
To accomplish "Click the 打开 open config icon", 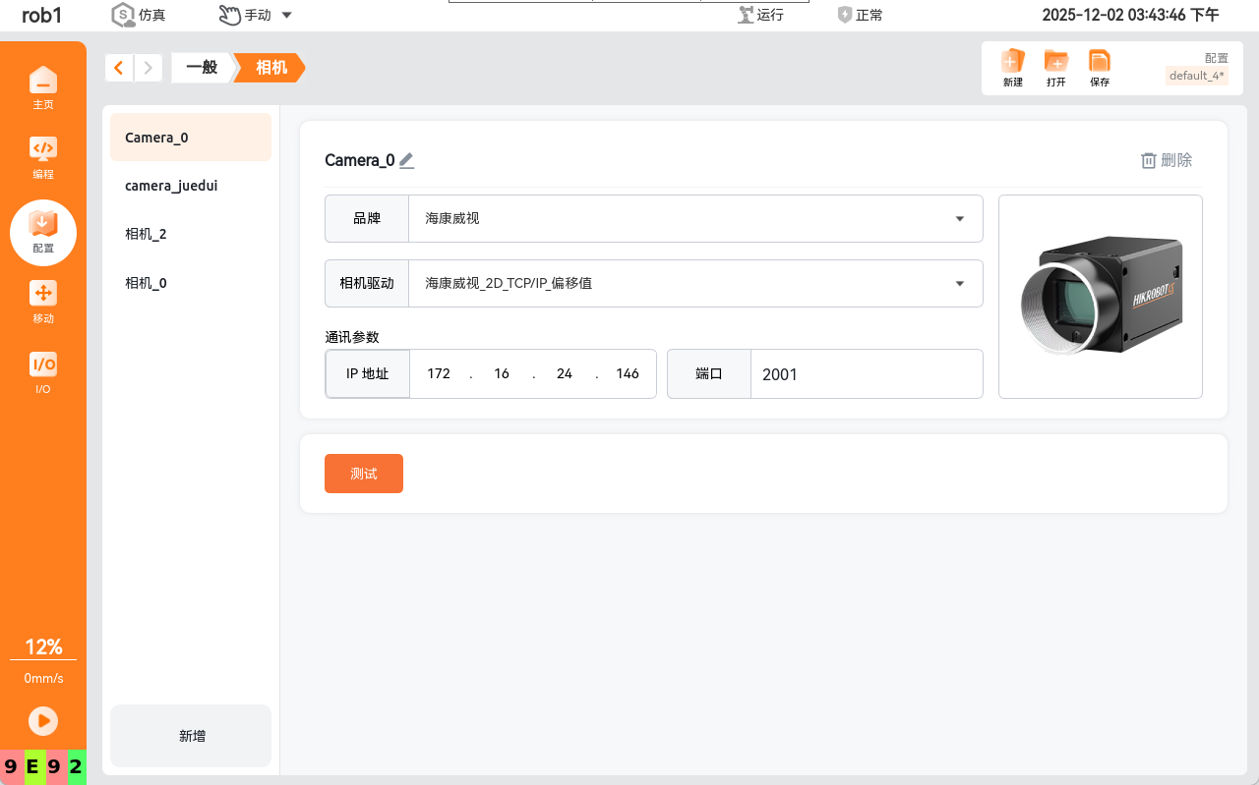I will [1055, 68].
